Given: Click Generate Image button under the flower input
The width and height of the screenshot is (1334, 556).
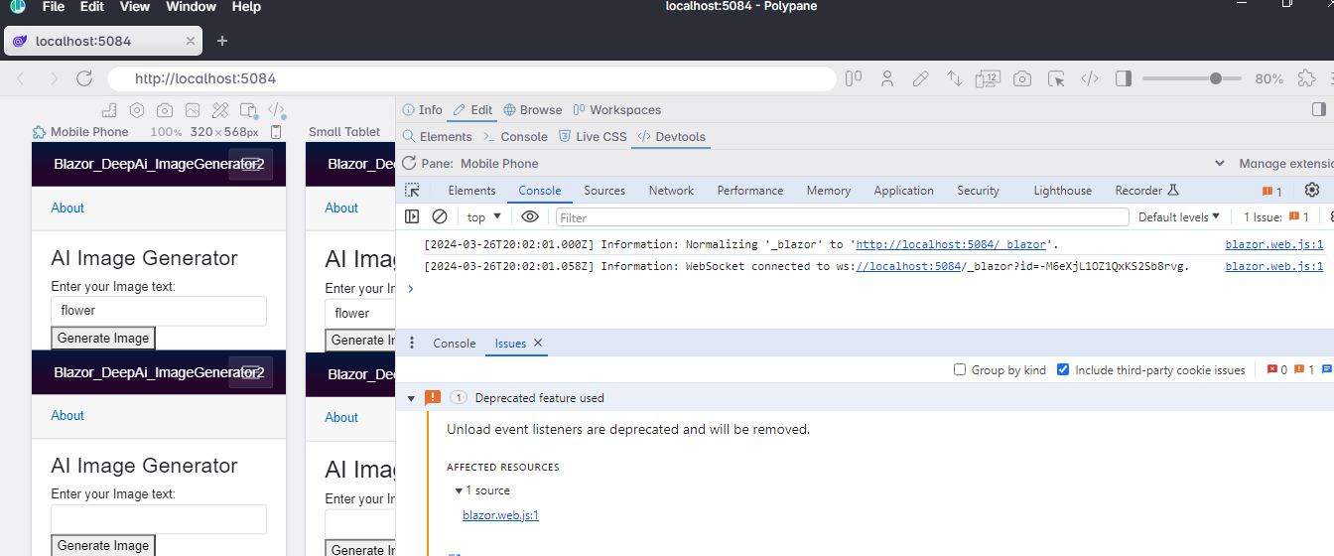Looking at the screenshot, I should pos(103,338).
